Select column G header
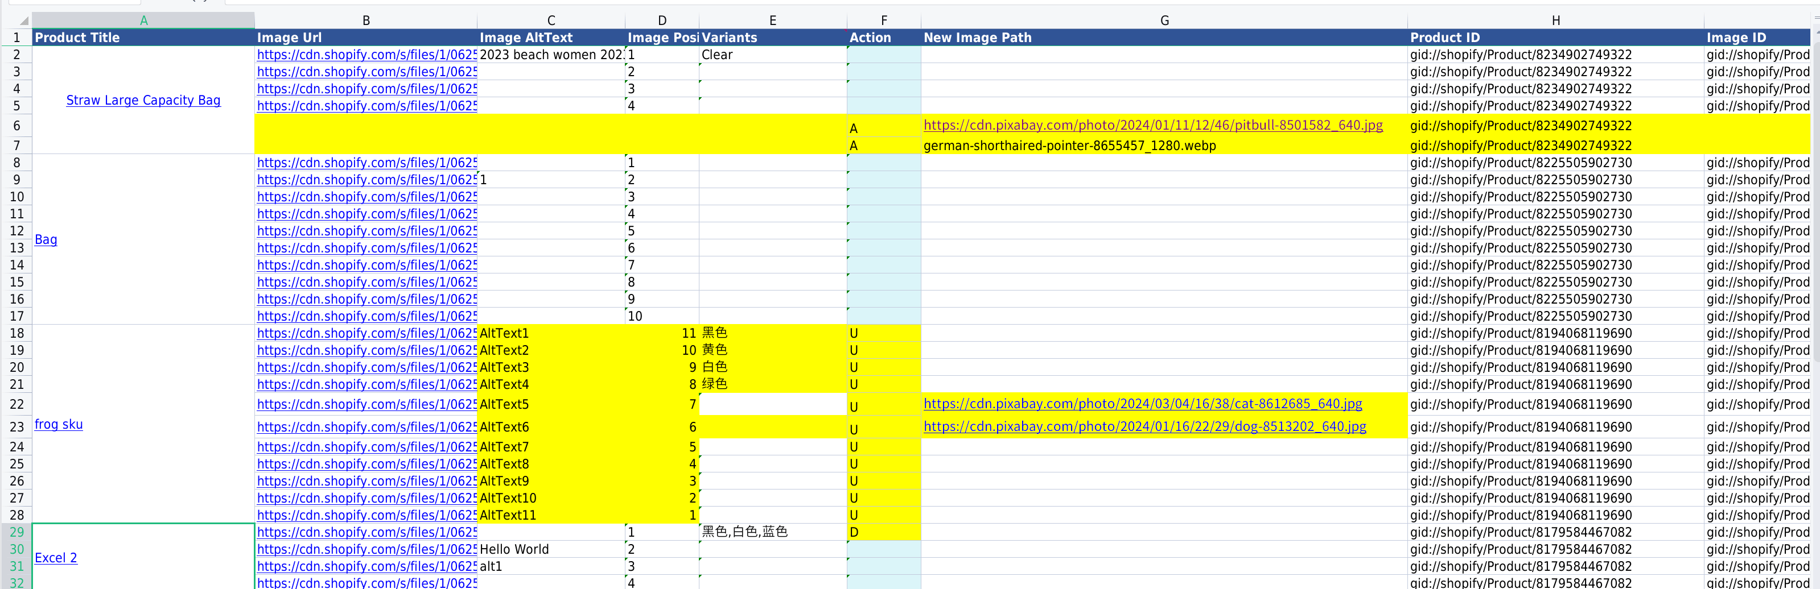1820x589 pixels. (x=1164, y=20)
